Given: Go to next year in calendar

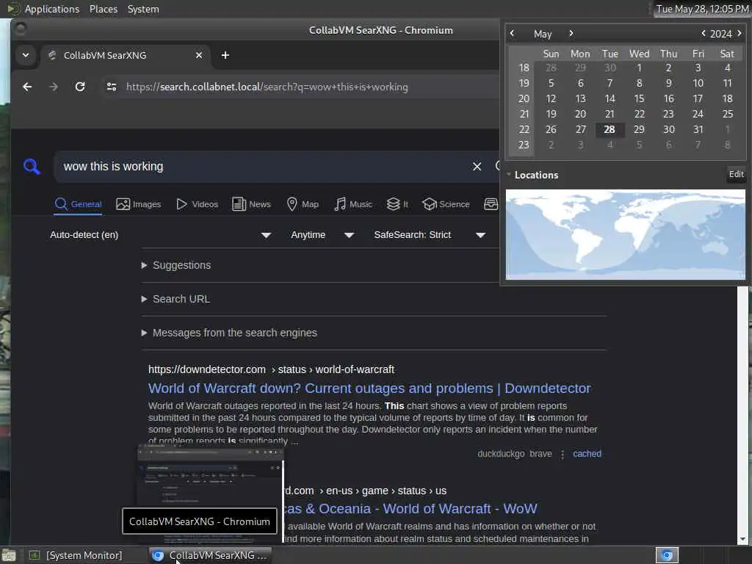Looking at the screenshot, I should [739, 33].
